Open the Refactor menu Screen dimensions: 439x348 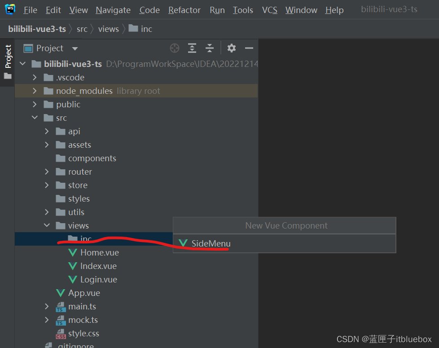click(x=184, y=10)
